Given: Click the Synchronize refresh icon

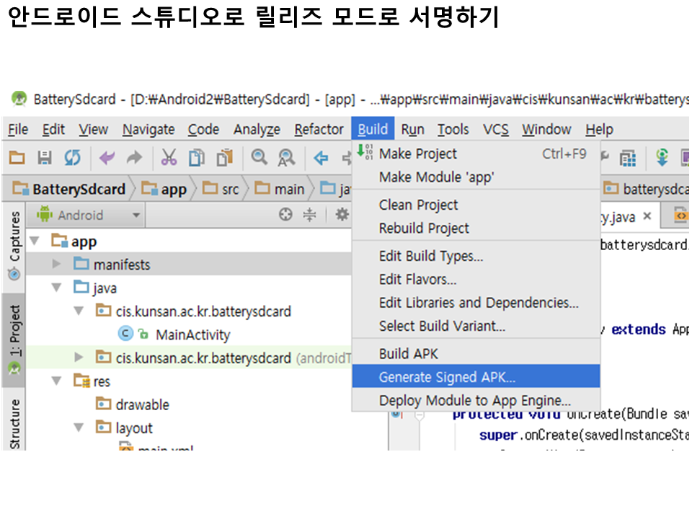Looking at the screenshot, I should coord(72,157).
